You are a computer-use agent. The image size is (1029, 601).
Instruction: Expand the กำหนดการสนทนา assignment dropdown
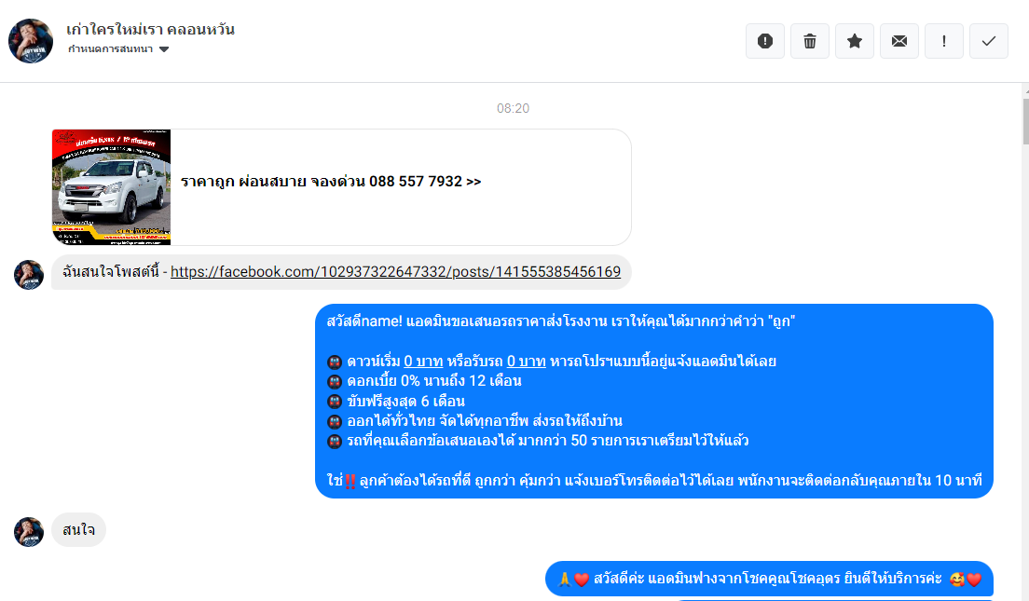(118, 49)
